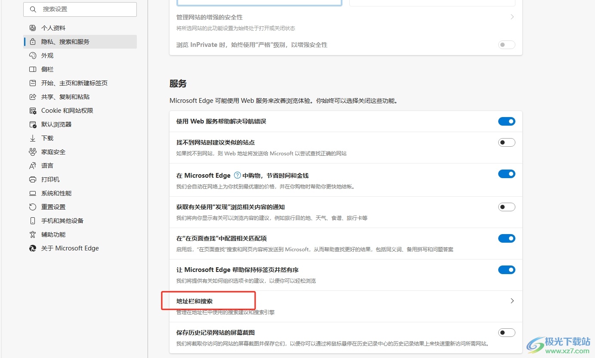Screen dimensions: 595x358
Task: Click the reset icon beside 重置设置
Action: [33, 207]
